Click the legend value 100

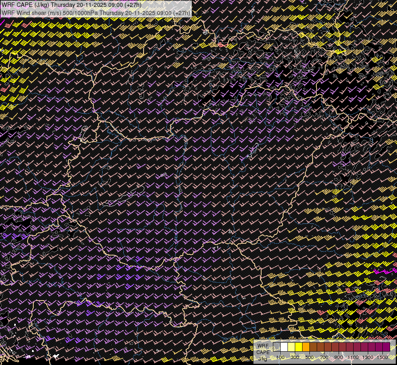point(280,357)
